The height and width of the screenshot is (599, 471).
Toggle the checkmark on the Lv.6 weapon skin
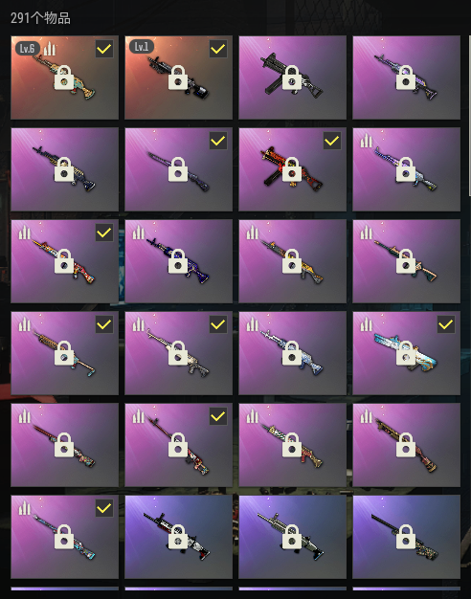[x=104, y=49]
